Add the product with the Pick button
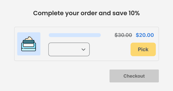This screenshot has height=91, width=173. (143, 49)
